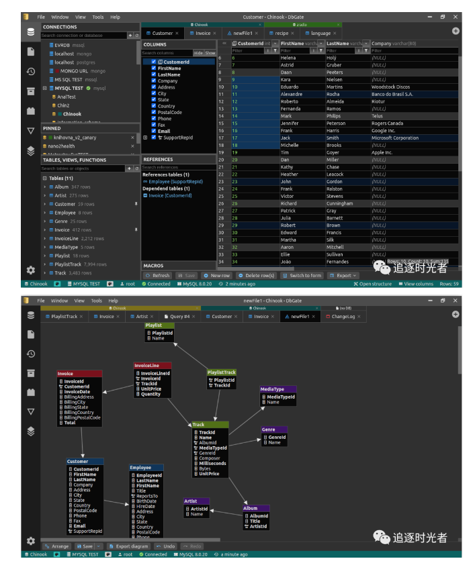Uncheck the CustomerId column checkbox
469x563 pixels.
[x=154, y=62]
